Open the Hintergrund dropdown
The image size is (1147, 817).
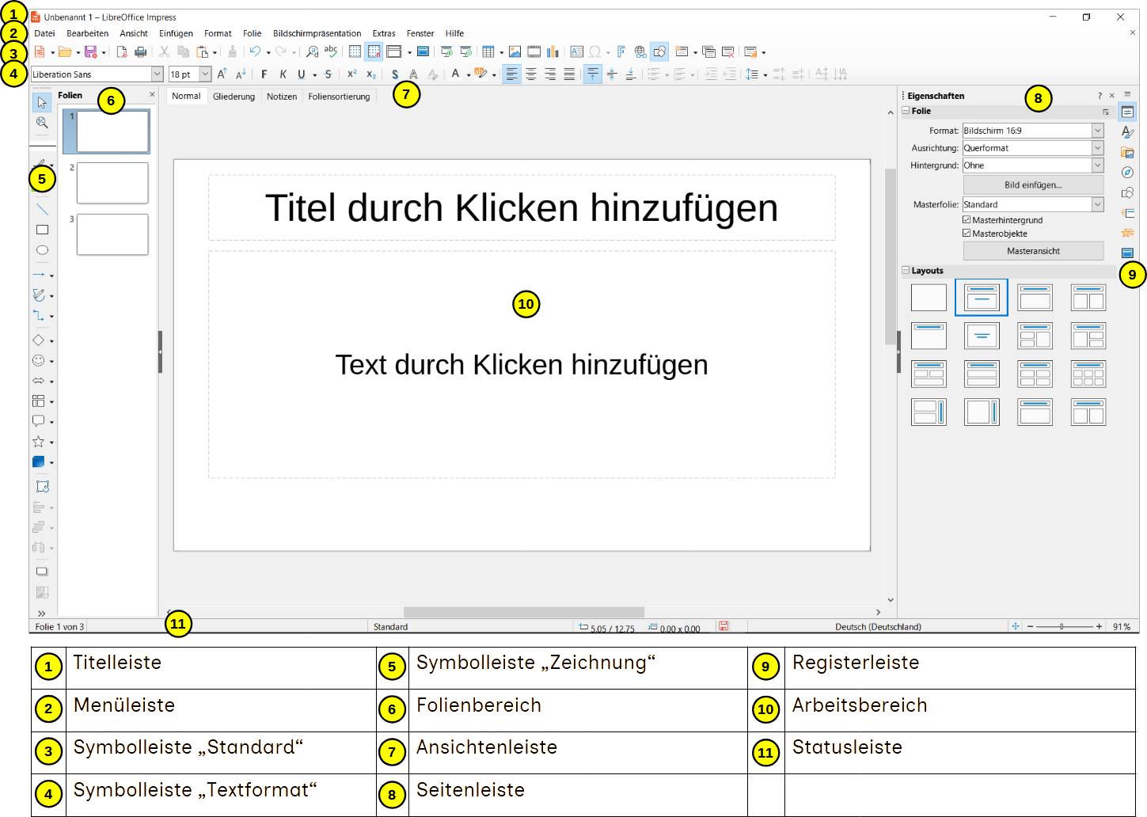click(1098, 165)
